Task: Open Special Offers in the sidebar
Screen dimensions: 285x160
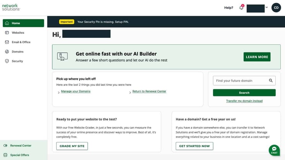Action: 20,155
